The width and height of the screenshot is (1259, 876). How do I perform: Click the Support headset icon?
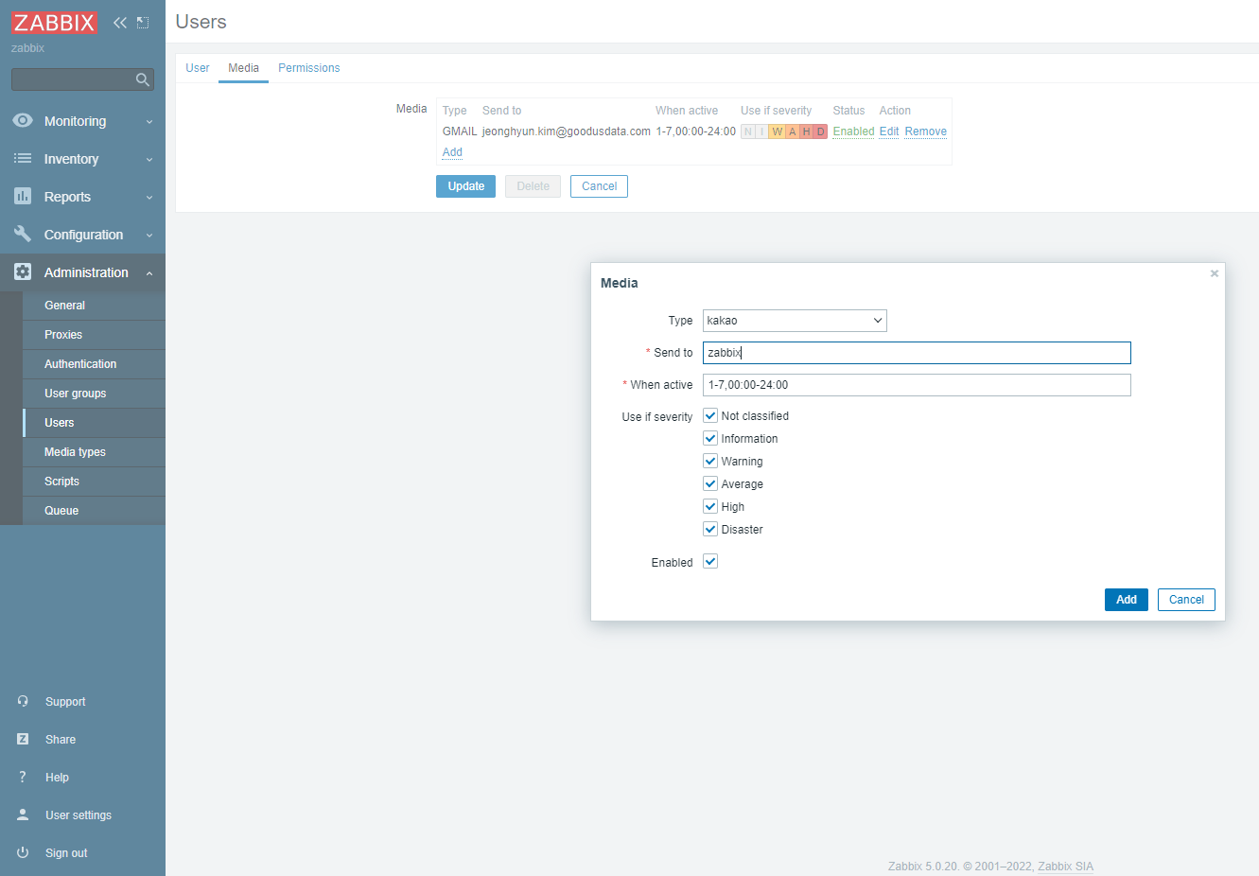[x=23, y=701]
